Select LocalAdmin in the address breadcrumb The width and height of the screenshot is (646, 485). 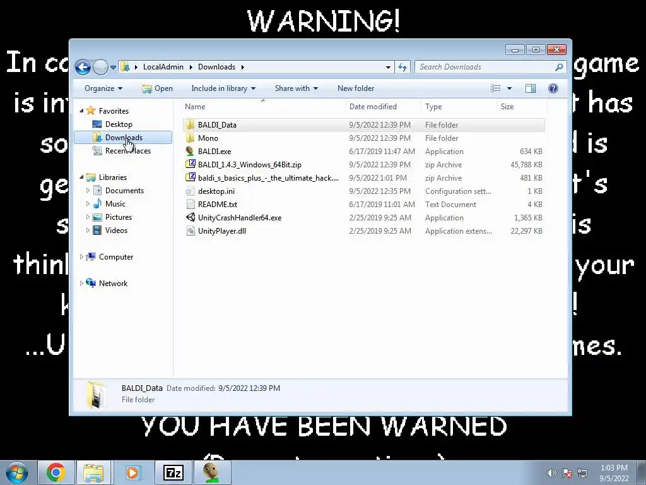click(163, 67)
